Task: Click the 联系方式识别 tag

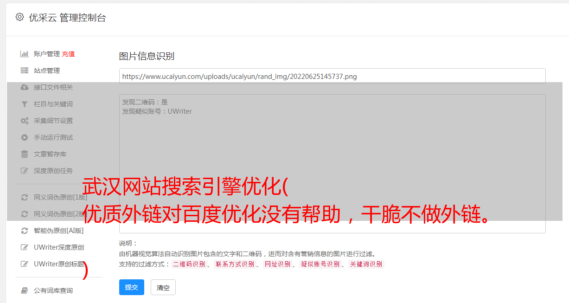Action: (x=235, y=264)
